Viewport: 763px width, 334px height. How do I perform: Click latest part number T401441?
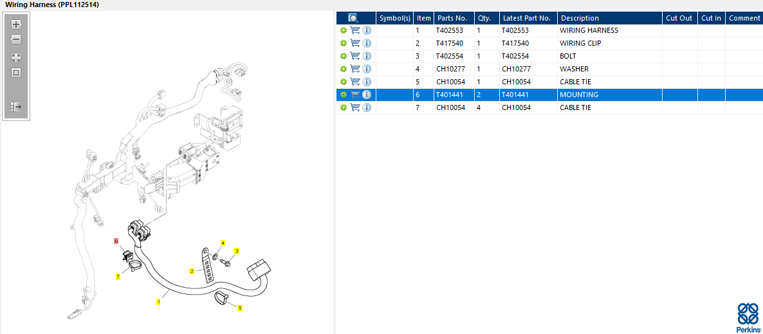click(515, 95)
